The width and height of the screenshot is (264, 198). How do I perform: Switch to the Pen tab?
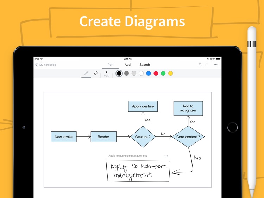111,65
